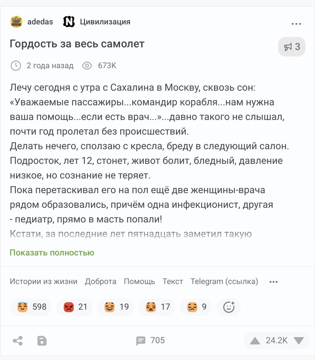Toggle the angry red reaction 21
The height and width of the screenshot is (360, 315).
pos(74,307)
